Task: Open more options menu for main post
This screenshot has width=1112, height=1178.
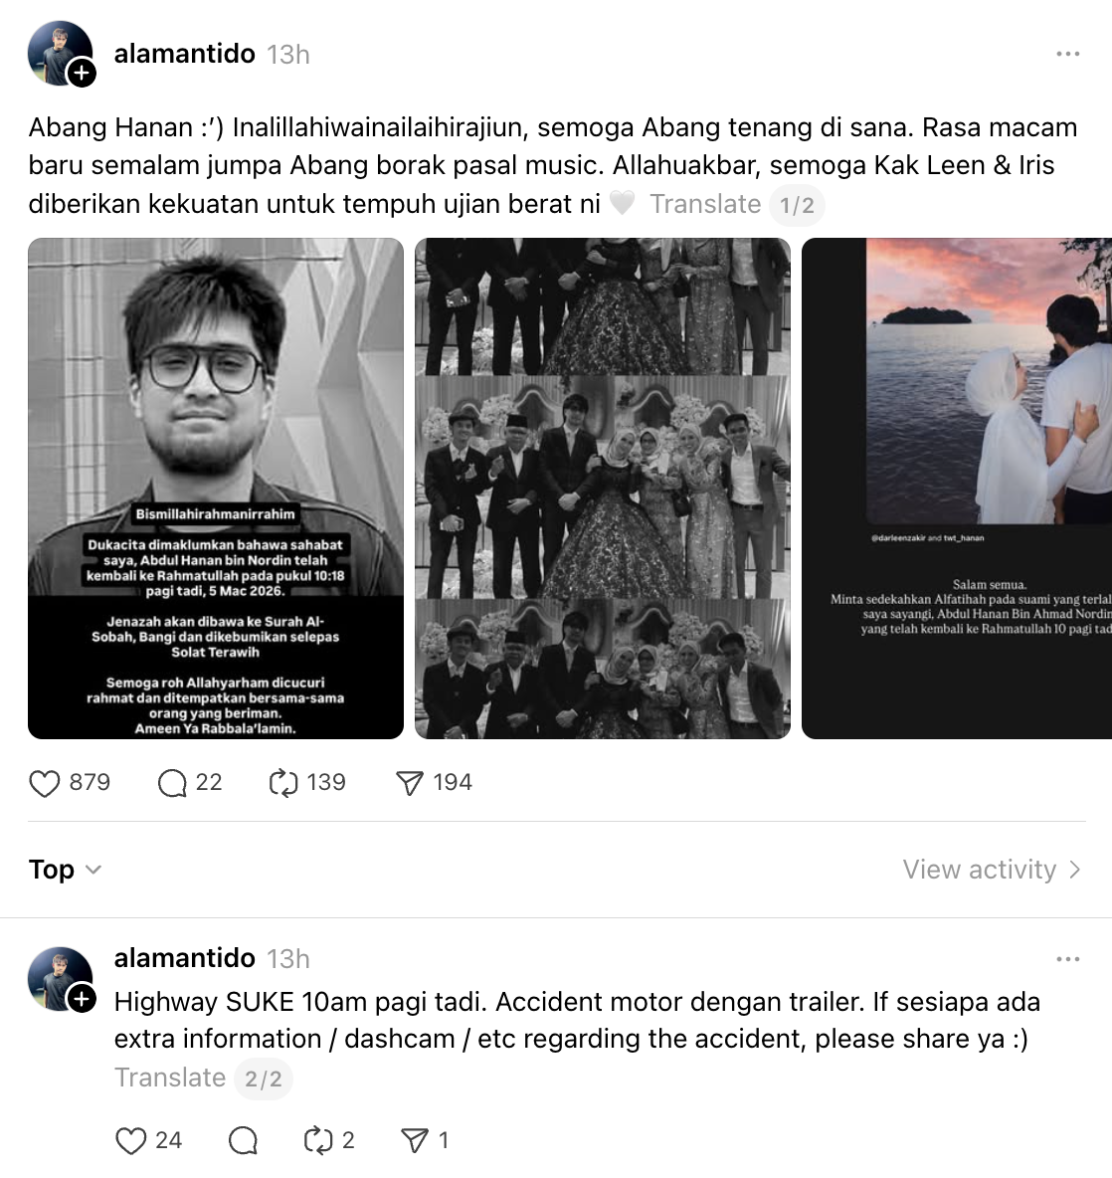Action: click(x=1067, y=54)
